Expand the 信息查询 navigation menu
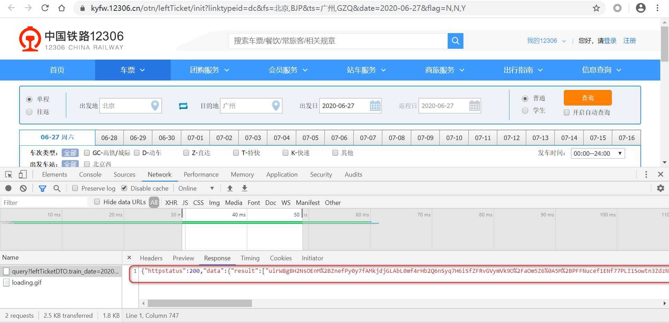 click(601, 70)
